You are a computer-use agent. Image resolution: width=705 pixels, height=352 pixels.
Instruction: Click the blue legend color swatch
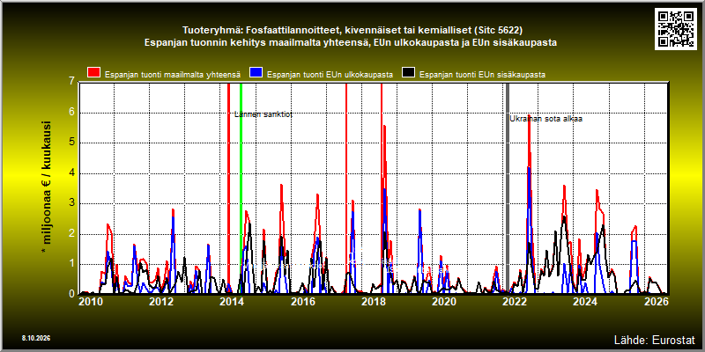click(256, 73)
